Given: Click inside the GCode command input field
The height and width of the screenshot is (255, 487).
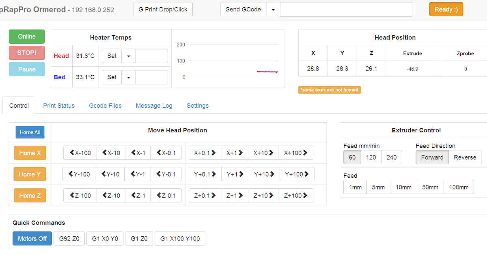Looking at the screenshot, I should tap(346, 9).
